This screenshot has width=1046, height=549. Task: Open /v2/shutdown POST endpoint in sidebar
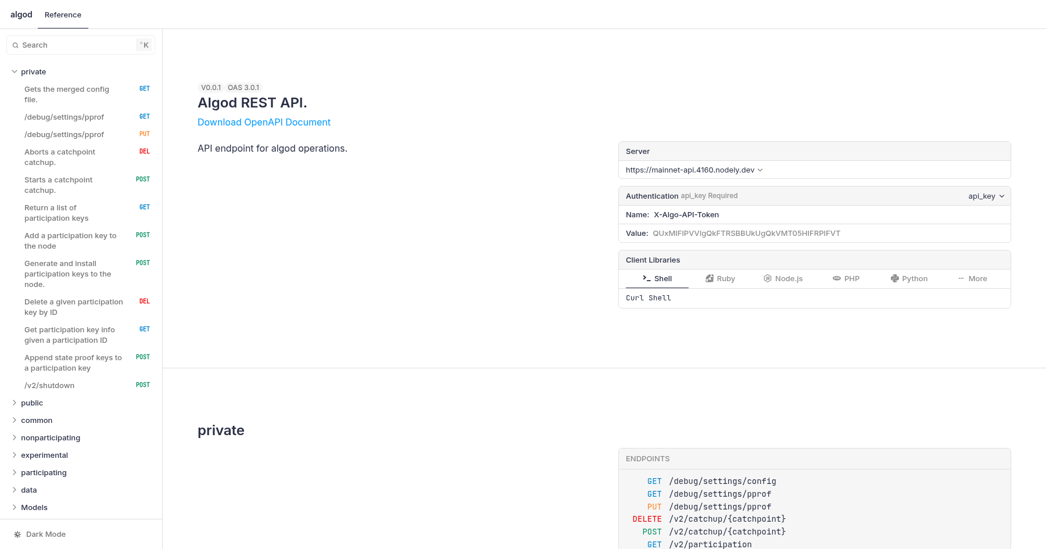(x=49, y=386)
